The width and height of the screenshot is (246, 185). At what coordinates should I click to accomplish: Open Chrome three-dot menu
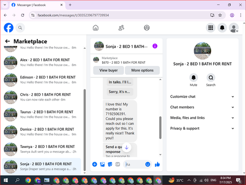pos(241,15)
